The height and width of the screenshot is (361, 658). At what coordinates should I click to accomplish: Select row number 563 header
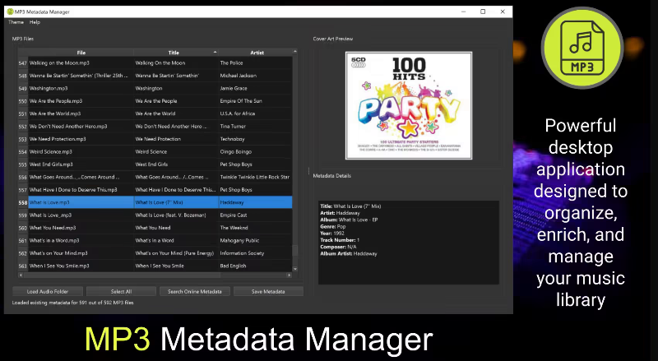click(x=22, y=266)
